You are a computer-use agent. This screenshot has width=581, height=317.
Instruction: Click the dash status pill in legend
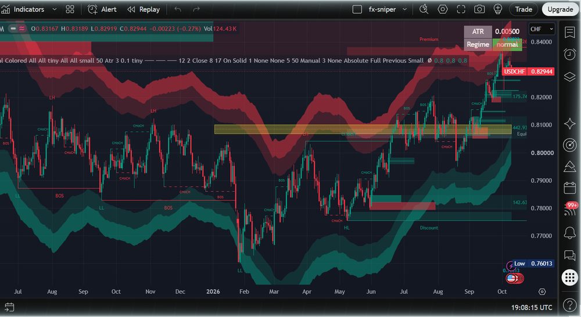[13, 28]
